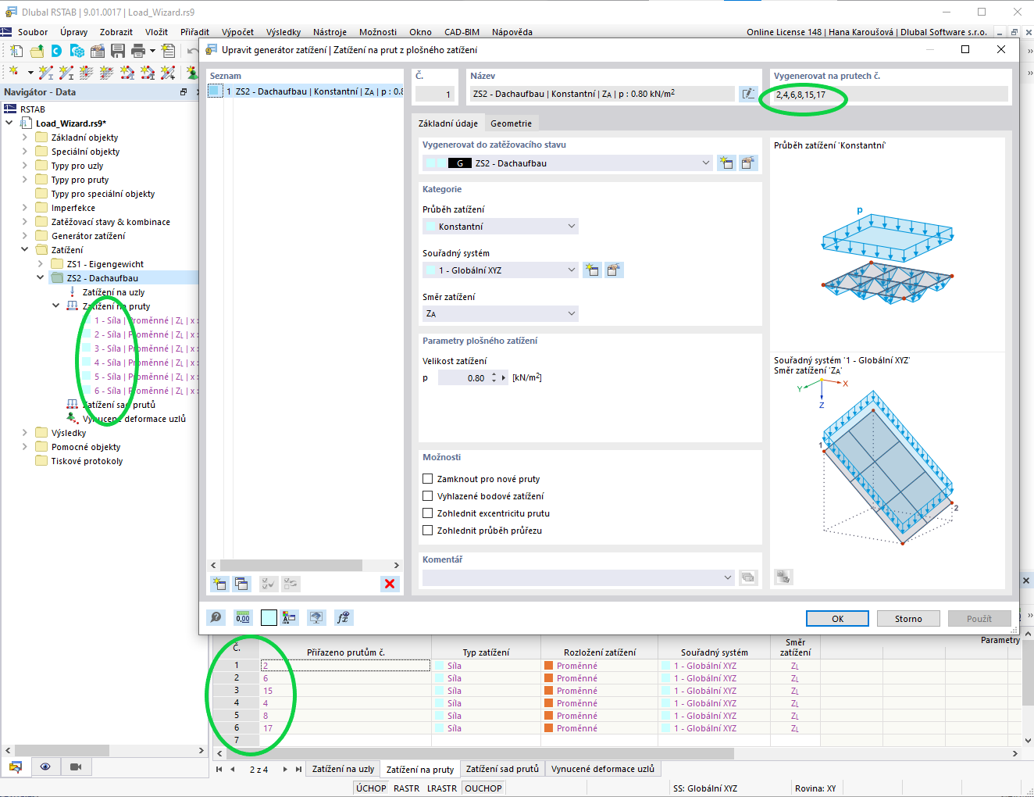Click the edit name icon beside Název field
Screen dimensions: 1034x797
tap(748, 94)
